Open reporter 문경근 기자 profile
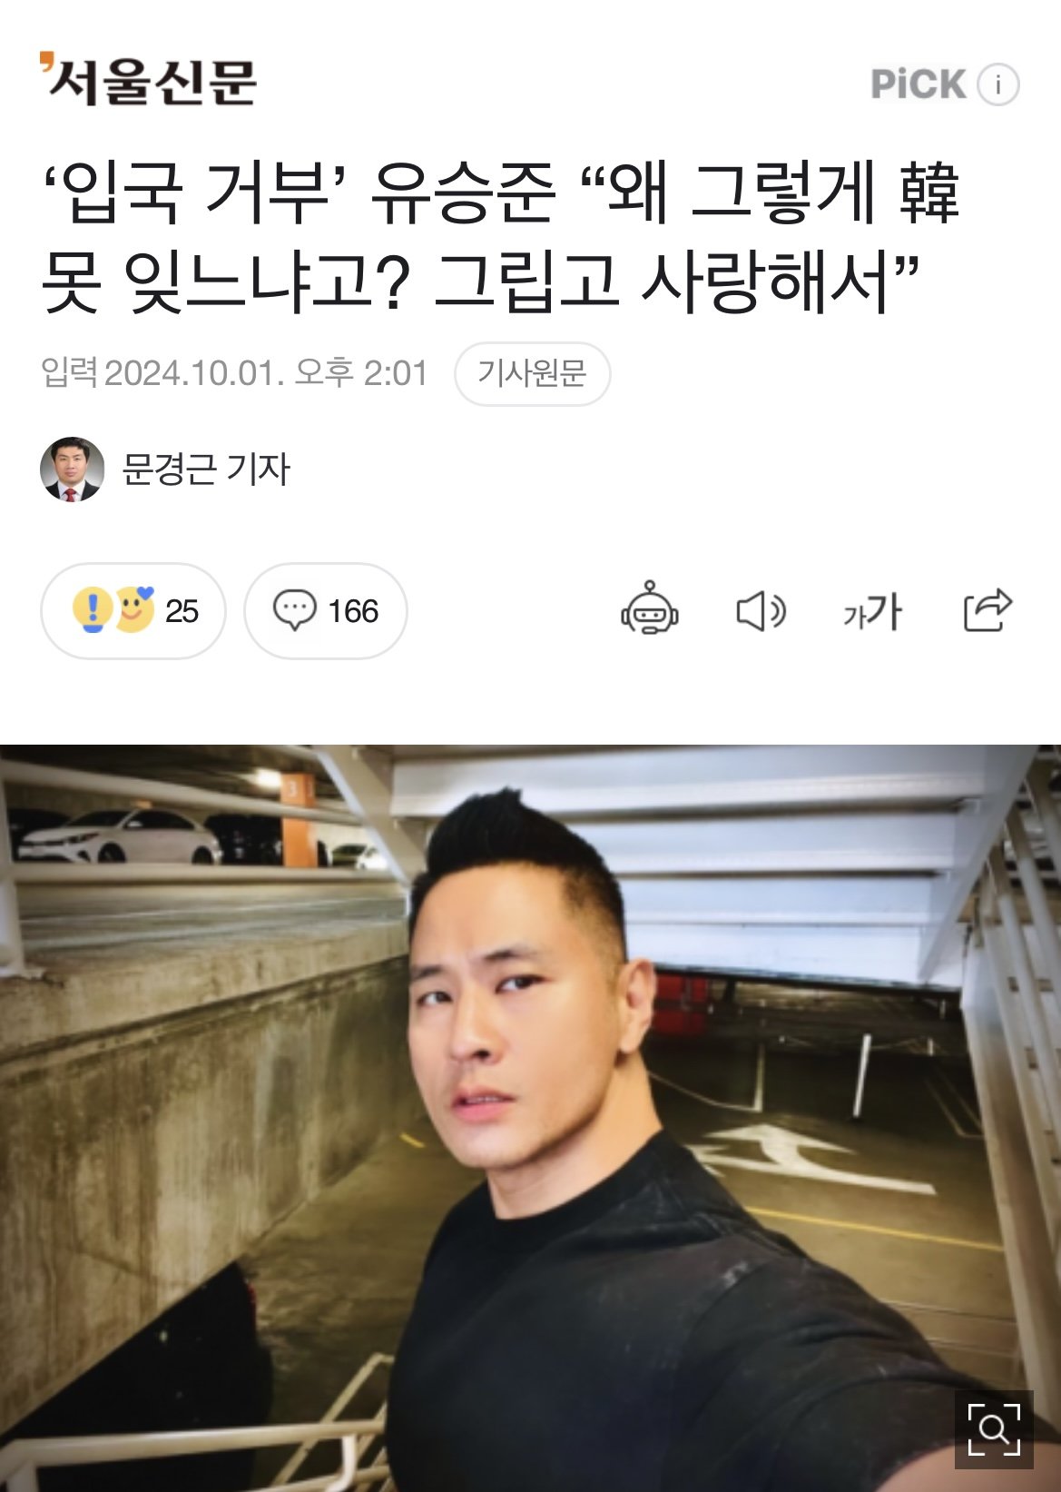 coord(205,469)
